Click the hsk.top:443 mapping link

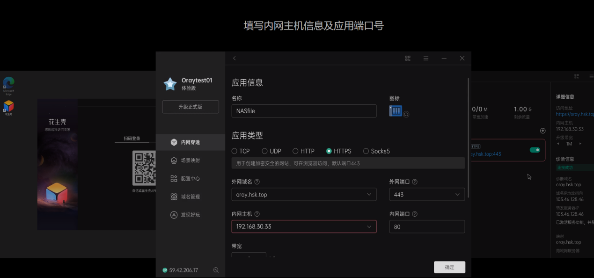tap(486, 154)
